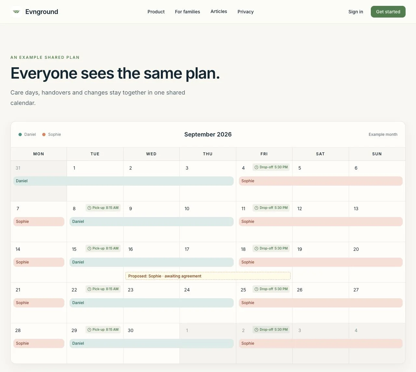This screenshot has width=416, height=372.
Task: Click the Daniel care bar starting on the 29th
Action: (151, 343)
